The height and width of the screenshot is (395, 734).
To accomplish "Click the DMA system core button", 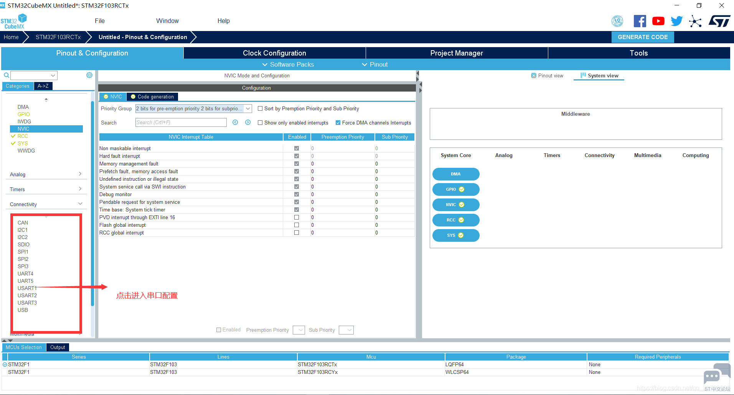I will pos(456,174).
